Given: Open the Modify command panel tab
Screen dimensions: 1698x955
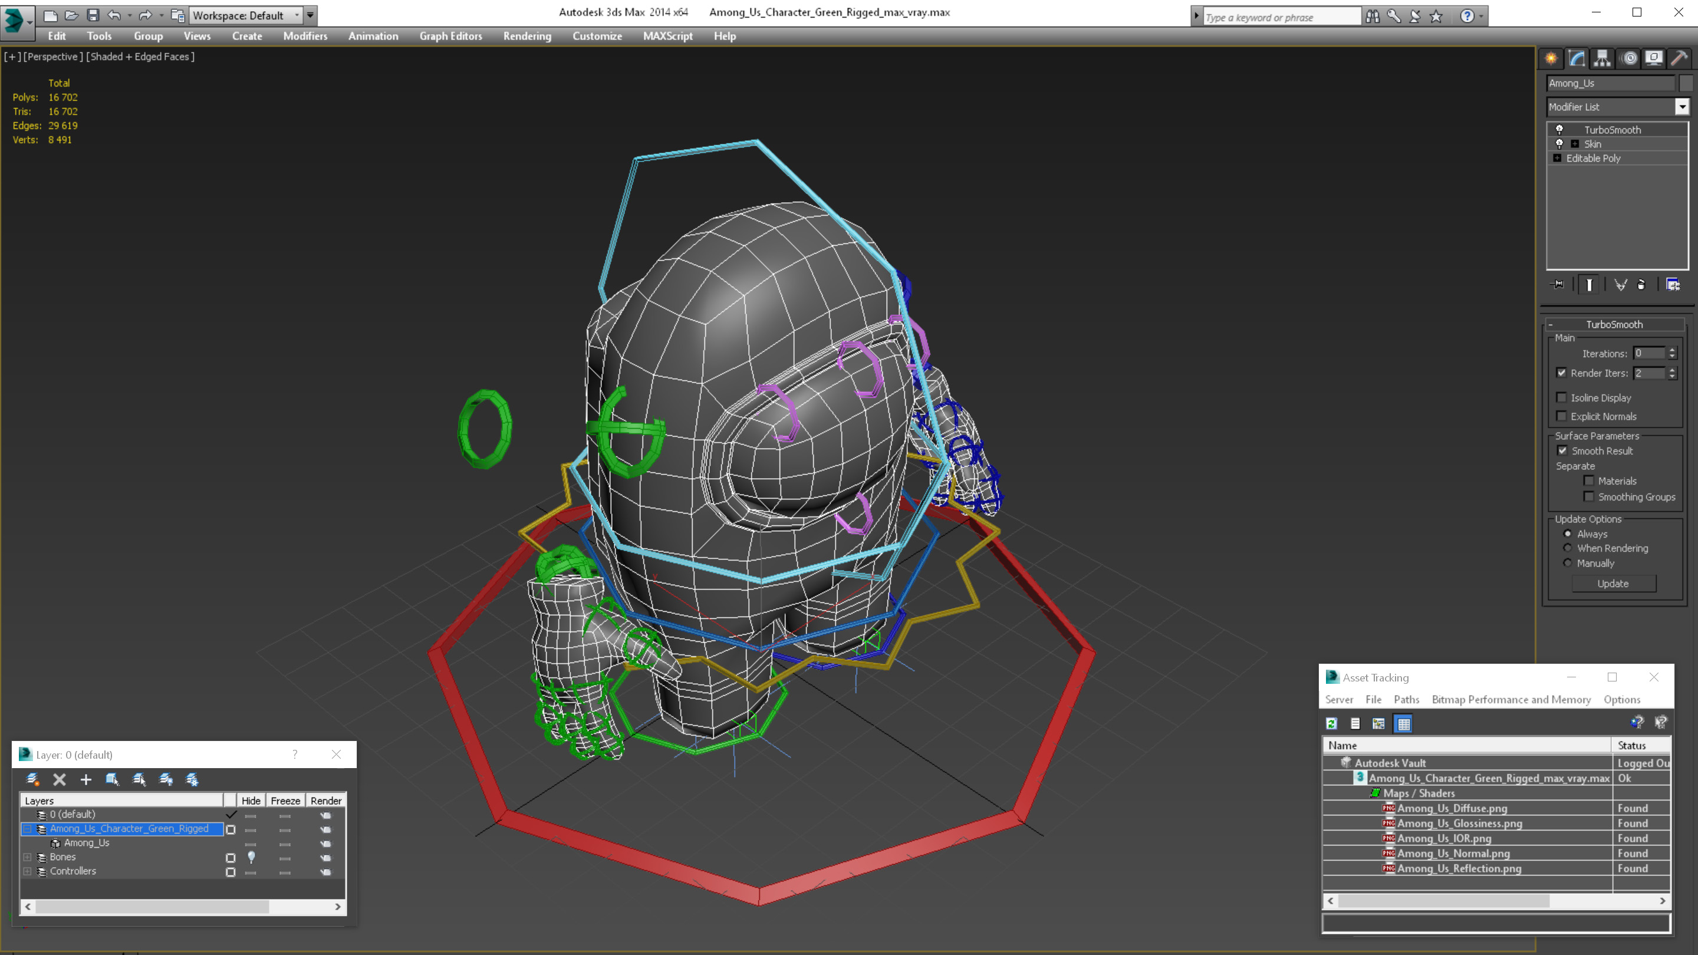Looking at the screenshot, I should click(x=1577, y=59).
